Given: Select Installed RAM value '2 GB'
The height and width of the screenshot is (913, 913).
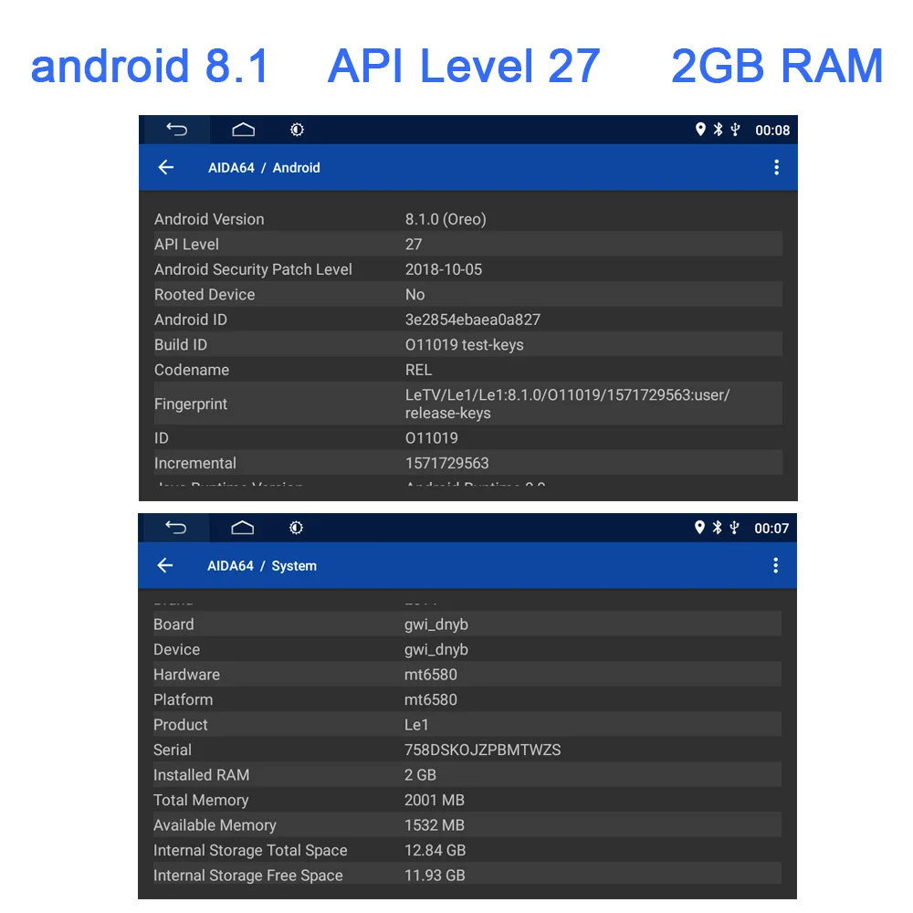Looking at the screenshot, I should (420, 775).
